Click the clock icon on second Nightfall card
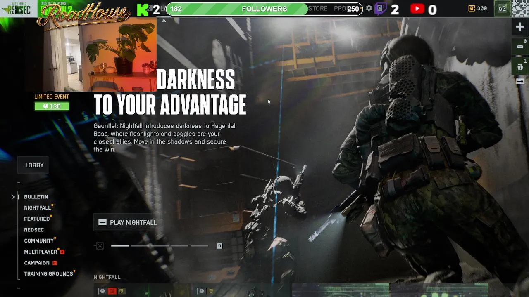 (x=201, y=291)
